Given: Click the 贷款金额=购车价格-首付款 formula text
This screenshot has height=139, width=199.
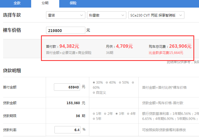Looking at the screenshot, I should [163, 103].
